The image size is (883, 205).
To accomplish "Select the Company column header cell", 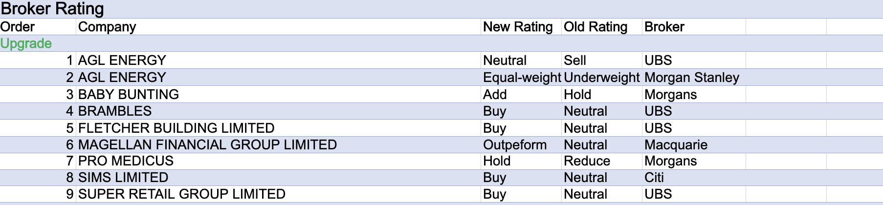I will click(x=107, y=27).
